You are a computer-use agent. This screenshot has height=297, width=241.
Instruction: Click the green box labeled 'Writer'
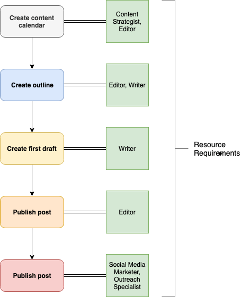point(127,148)
